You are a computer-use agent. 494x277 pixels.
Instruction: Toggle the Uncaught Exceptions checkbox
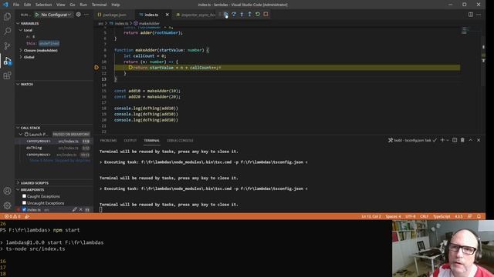click(24, 203)
